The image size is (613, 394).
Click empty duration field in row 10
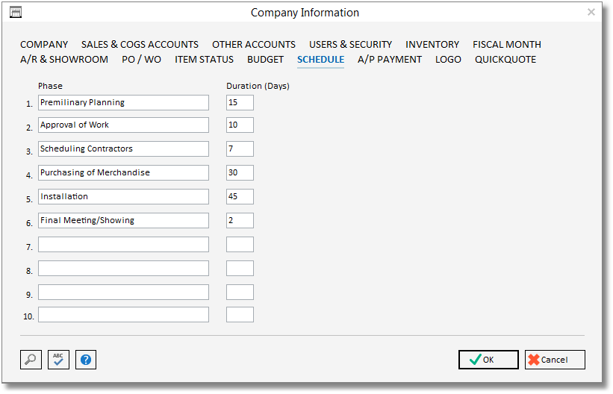(240, 315)
